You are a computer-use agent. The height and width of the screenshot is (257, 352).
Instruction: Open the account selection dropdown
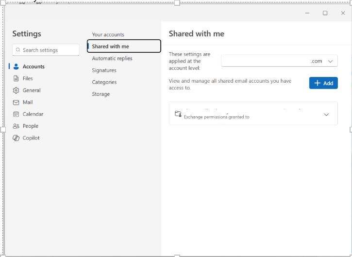279,61
